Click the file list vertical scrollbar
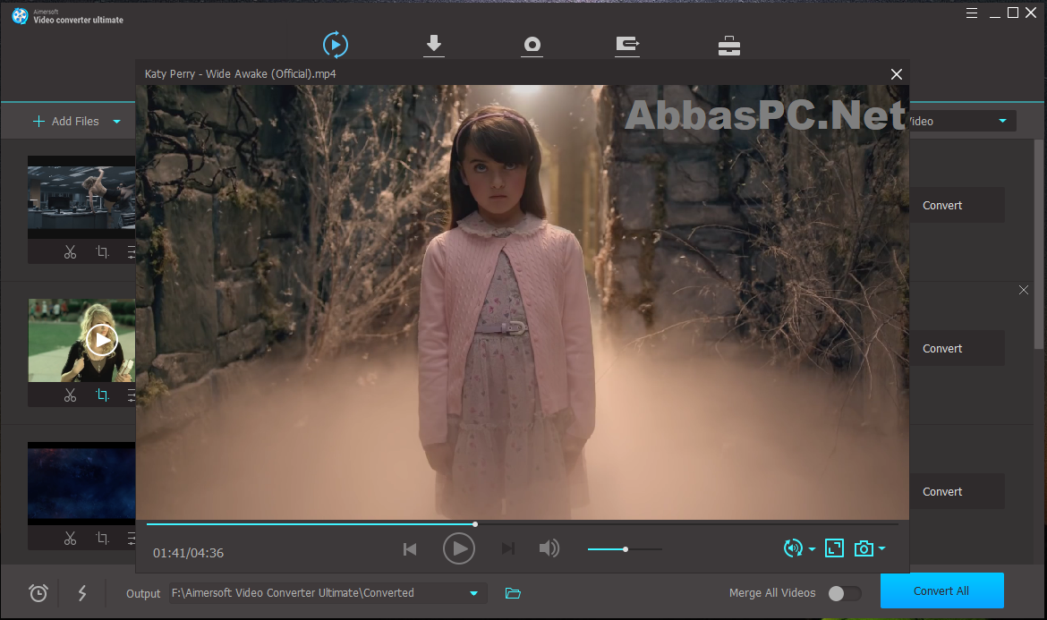The height and width of the screenshot is (620, 1047). (1038, 243)
